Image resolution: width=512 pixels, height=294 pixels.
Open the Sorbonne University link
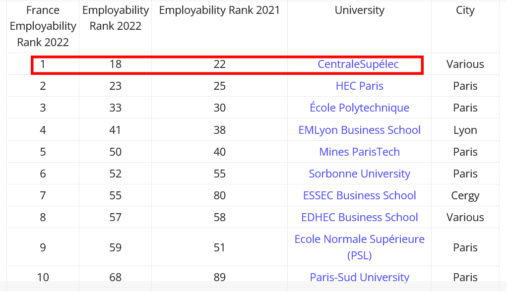[359, 174]
